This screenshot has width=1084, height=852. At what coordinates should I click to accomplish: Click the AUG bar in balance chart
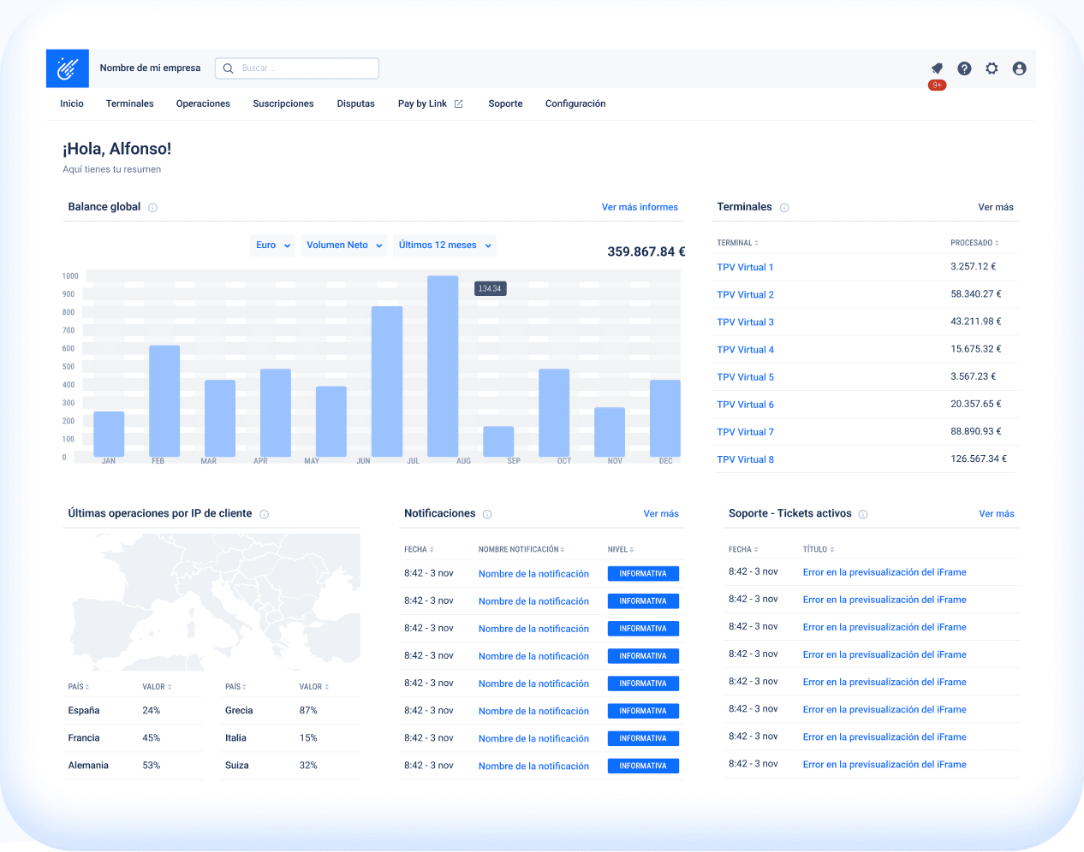point(443,366)
